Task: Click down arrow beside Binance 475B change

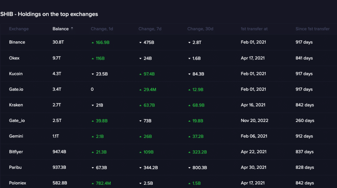Action: tap(140, 43)
